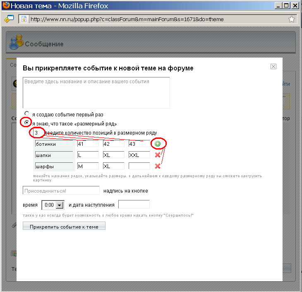Click the size positions count field
Screen dimensions: 302x292
(x=38, y=133)
